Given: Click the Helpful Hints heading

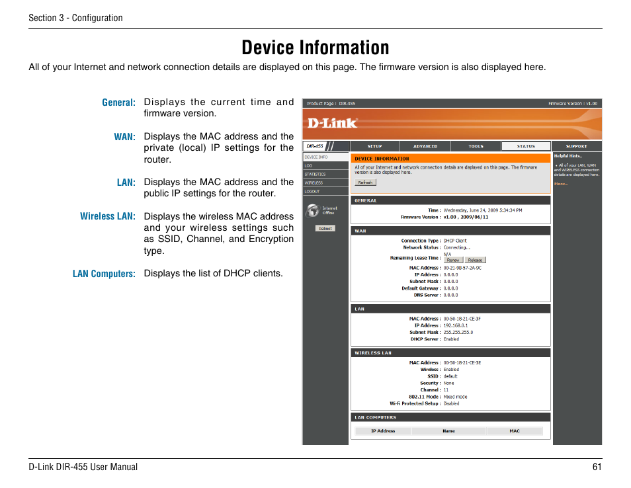Looking at the screenshot, I should pos(568,156).
